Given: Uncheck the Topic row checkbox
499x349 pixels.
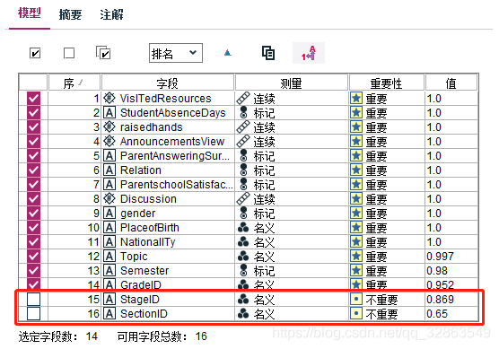Looking at the screenshot, I should click(x=34, y=256).
